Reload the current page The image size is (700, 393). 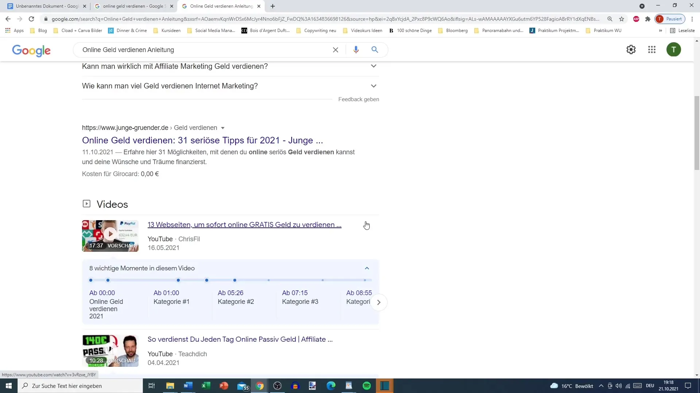coord(31,19)
